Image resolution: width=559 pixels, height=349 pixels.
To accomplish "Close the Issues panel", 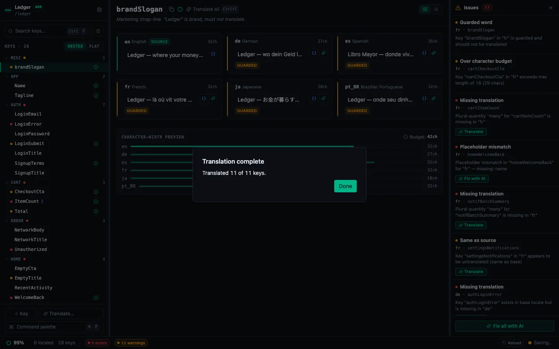I will [551, 8].
